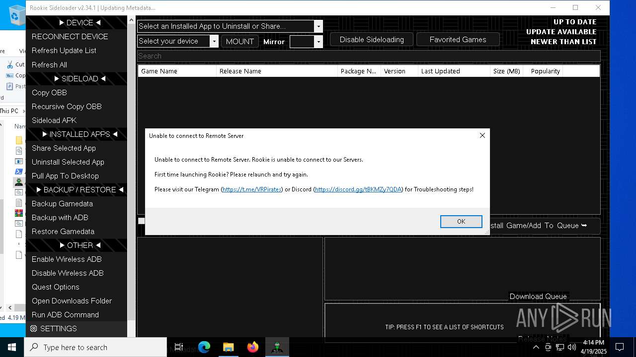Sort by Size (MB) column
636x357 pixels.
point(507,71)
